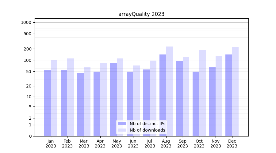Image resolution: width=276 pixels, height=153 pixels.
Task: Click the Apr 2023 x-axis label
Action: pos(100,144)
